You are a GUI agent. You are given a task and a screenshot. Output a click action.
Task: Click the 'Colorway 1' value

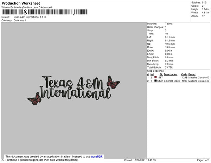pyautogui.click(x=20, y=20)
